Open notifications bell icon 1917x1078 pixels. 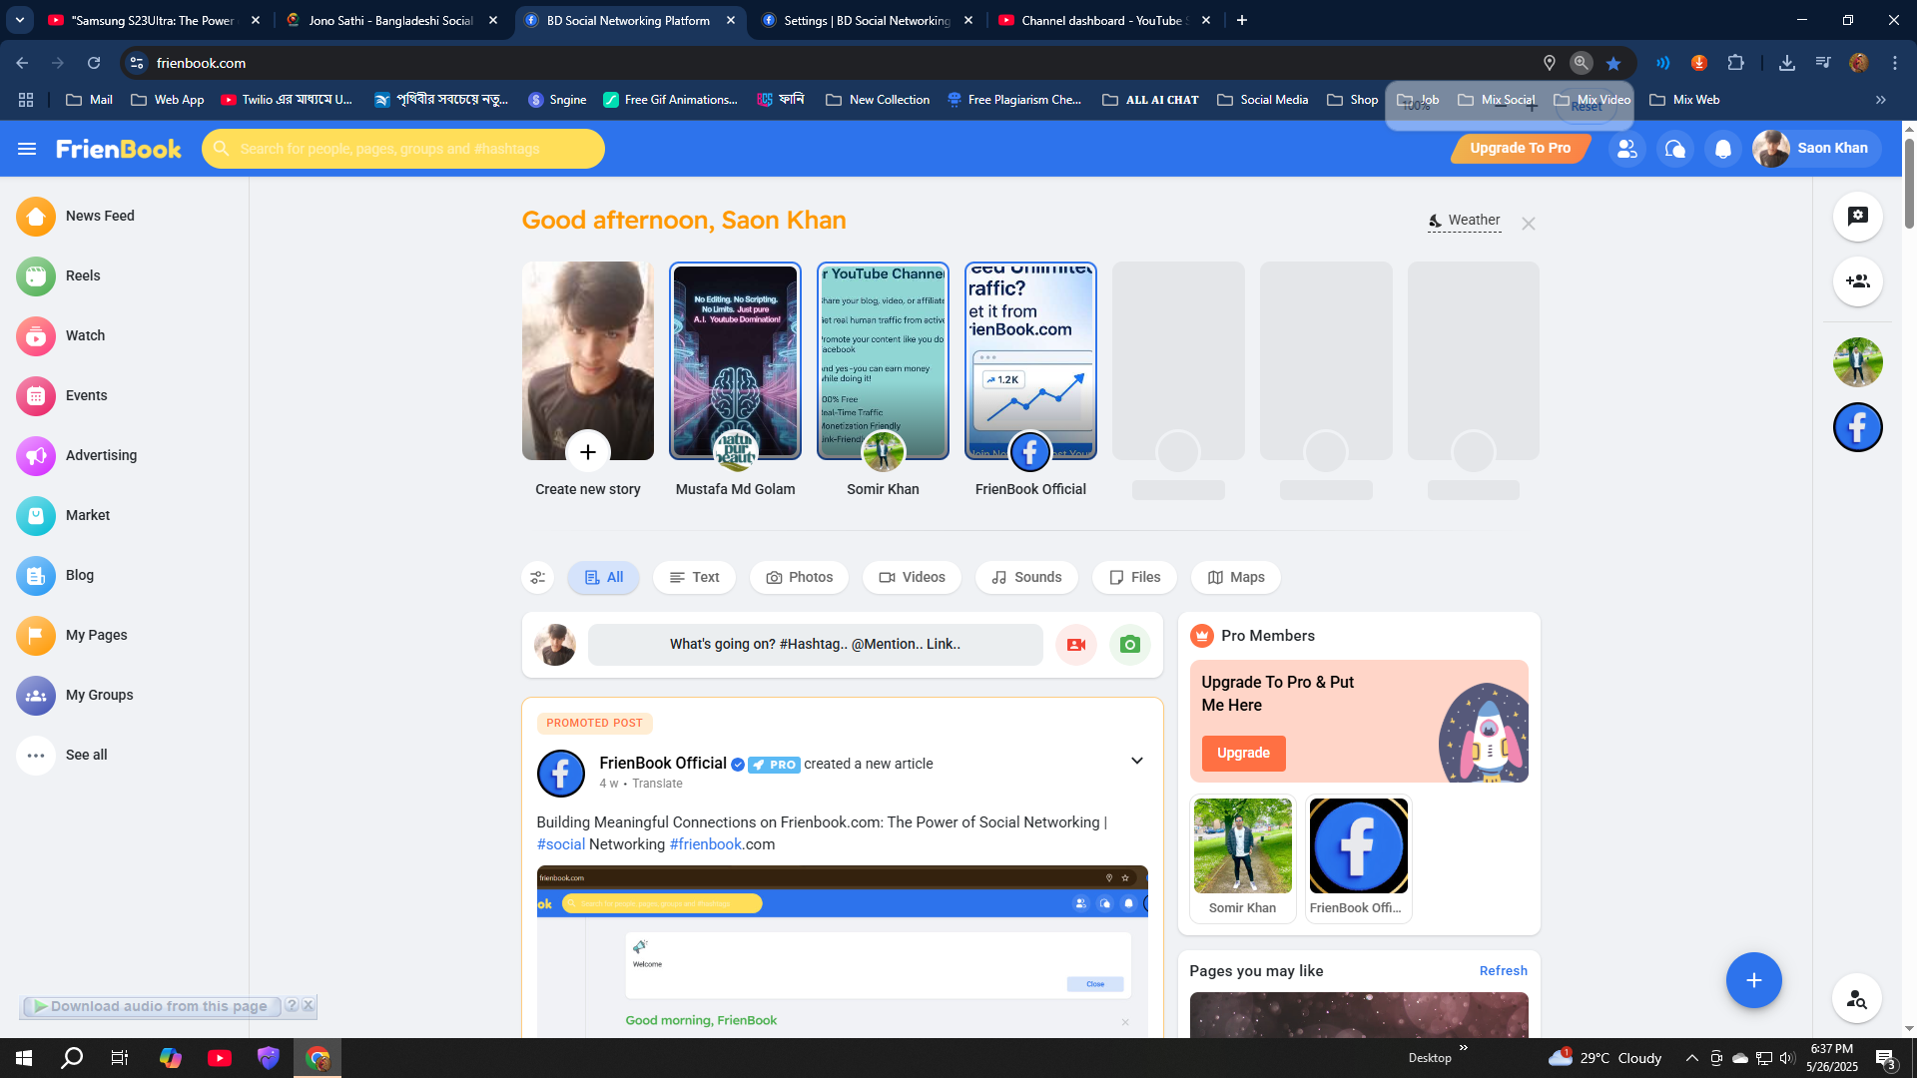pyautogui.click(x=1722, y=149)
